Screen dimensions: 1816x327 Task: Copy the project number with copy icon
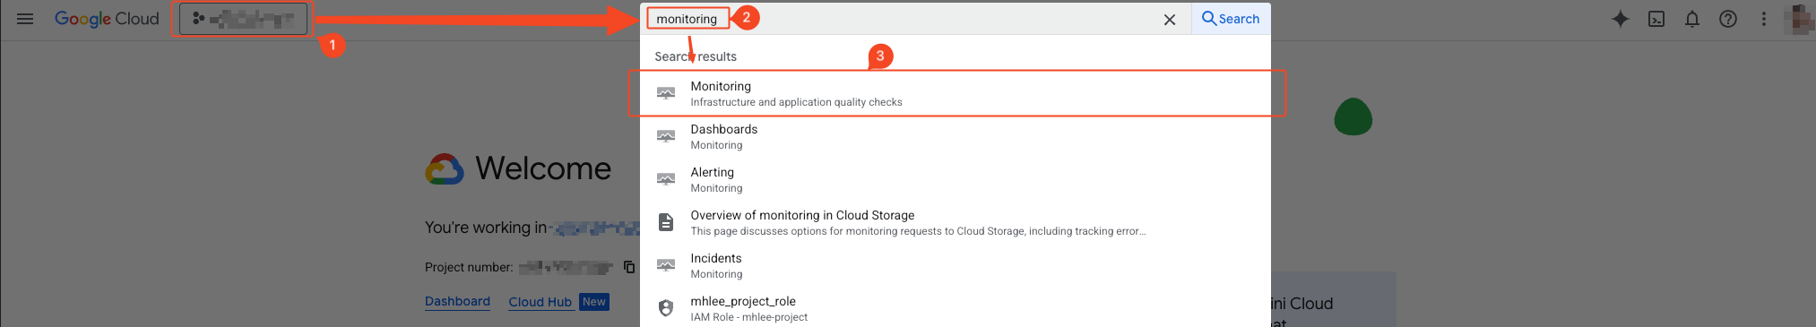[x=629, y=267]
